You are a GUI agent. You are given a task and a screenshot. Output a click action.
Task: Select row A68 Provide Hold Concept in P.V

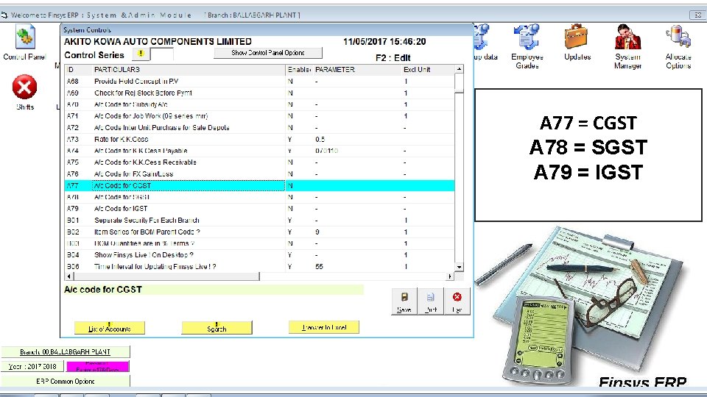(x=260, y=82)
